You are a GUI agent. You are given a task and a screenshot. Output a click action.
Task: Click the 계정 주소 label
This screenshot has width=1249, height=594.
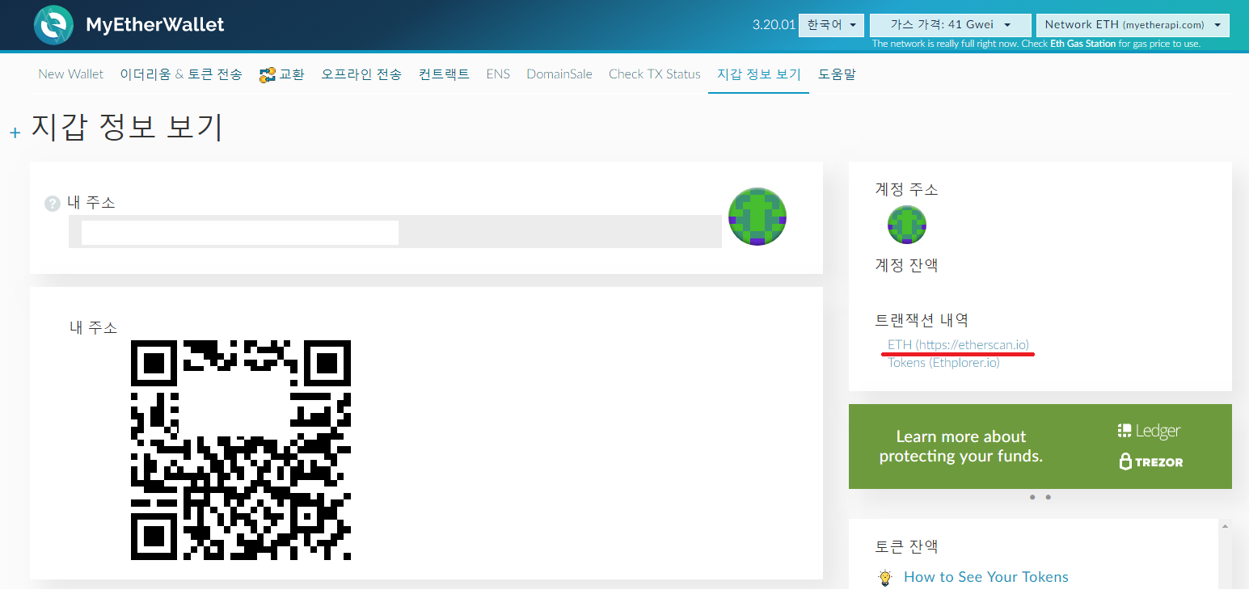[x=907, y=189]
